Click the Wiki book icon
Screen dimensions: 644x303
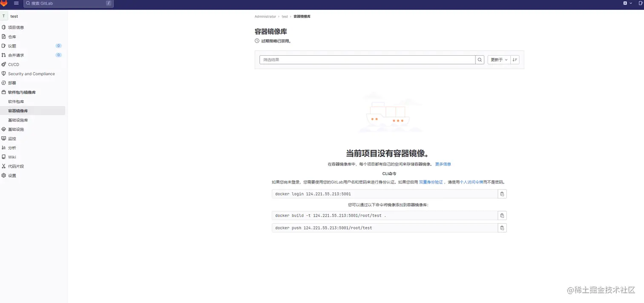coord(4,157)
